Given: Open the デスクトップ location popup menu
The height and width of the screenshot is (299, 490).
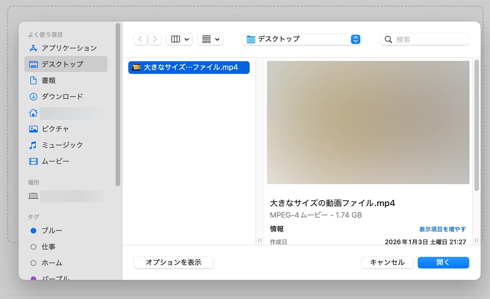Looking at the screenshot, I should (x=301, y=39).
